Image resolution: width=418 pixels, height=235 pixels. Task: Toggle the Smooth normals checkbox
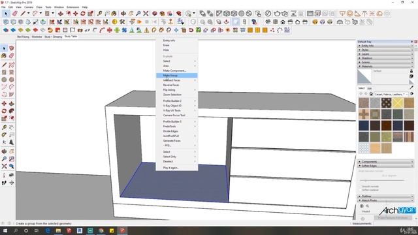pyautogui.click(x=360, y=187)
